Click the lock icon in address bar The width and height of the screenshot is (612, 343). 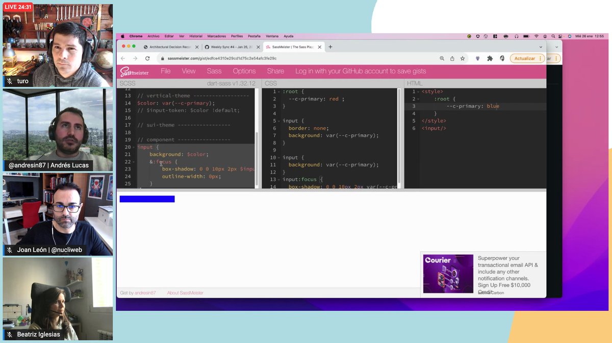(163, 58)
